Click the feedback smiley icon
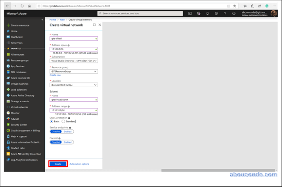This screenshot has width=283, height=187. 234,13
